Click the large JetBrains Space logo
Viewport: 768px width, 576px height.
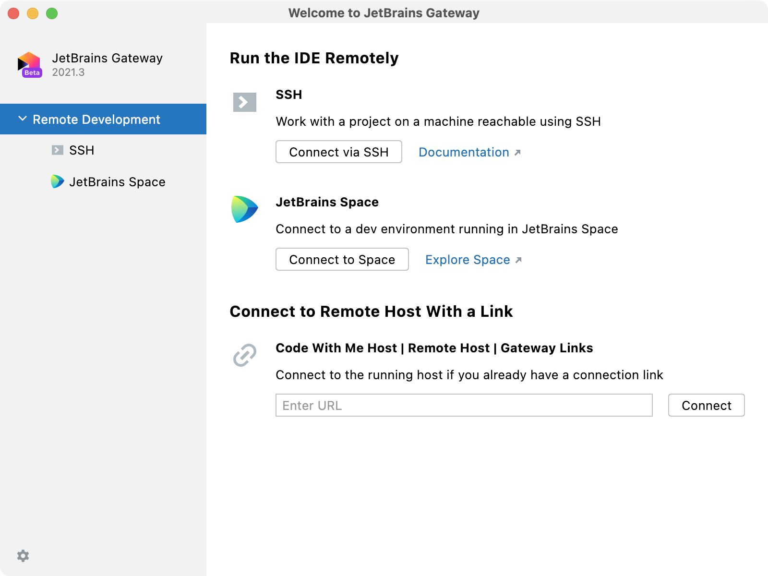(244, 209)
